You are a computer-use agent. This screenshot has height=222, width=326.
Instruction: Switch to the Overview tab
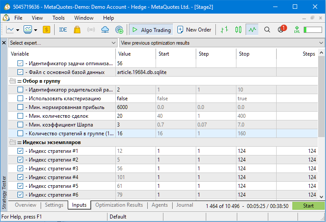(26, 205)
